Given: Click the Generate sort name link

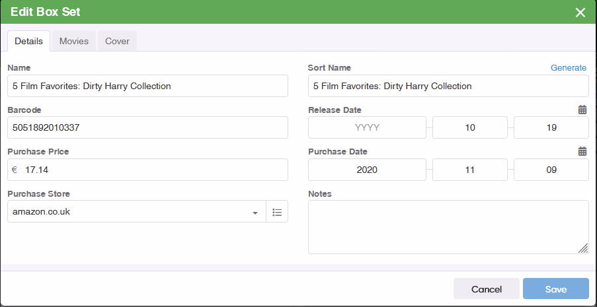Looking at the screenshot, I should pos(568,68).
